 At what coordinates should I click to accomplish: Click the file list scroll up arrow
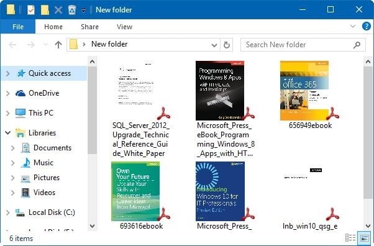368,61
